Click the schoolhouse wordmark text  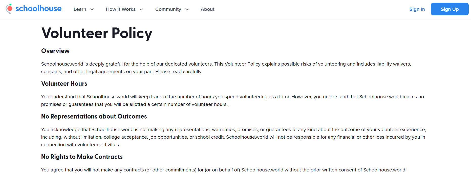[x=38, y=9]
